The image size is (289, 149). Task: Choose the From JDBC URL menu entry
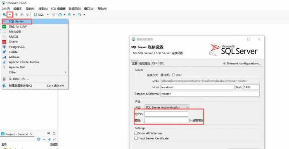[19, 79]
